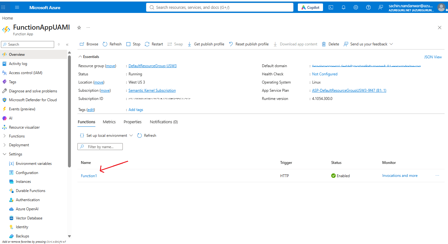Open Send us your feedback dropdown

(x=368, y=44)
